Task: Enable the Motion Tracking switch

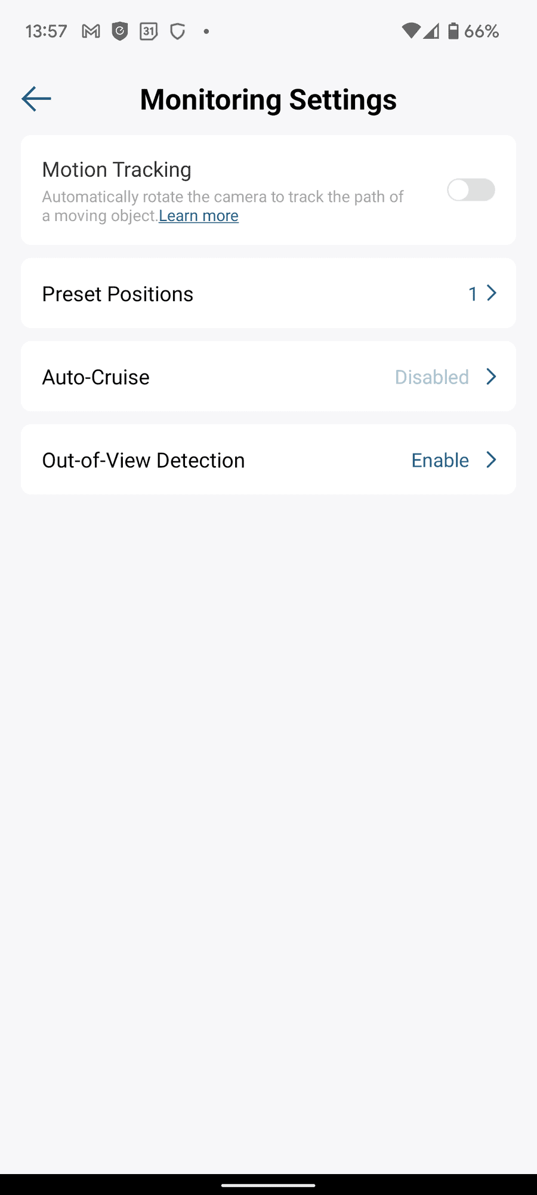Action: tap(471, 190)
